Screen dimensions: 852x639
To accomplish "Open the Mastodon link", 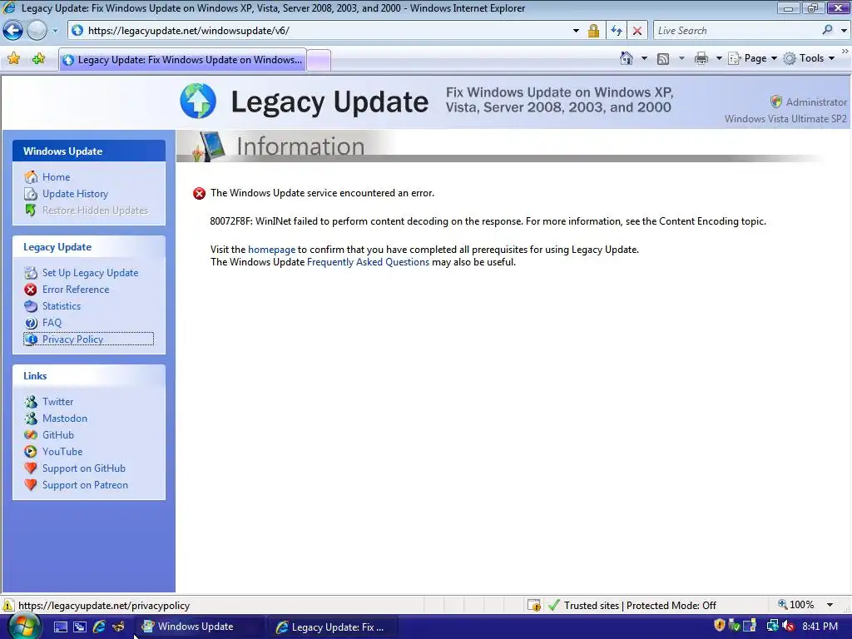I will pos(65,419).
